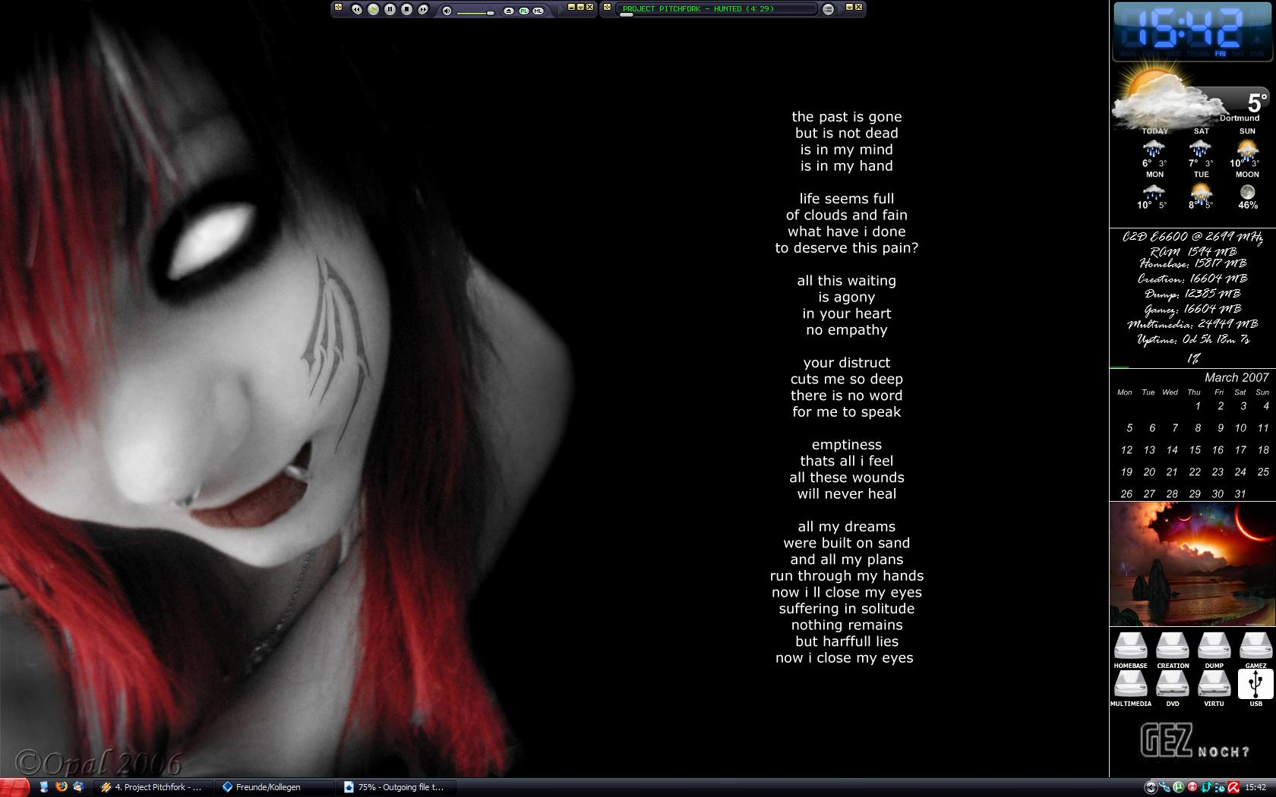The image size is (1276, 797).
Task: Click Show Desktop quick launch icon
Action: (44, 787)
